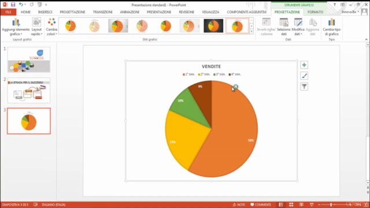Switch to PRESENTAZIONE ribbon tab
Image resolution: width=370 pixels, height=208 pixels.
pyautogui.click(x=159, y=12)
